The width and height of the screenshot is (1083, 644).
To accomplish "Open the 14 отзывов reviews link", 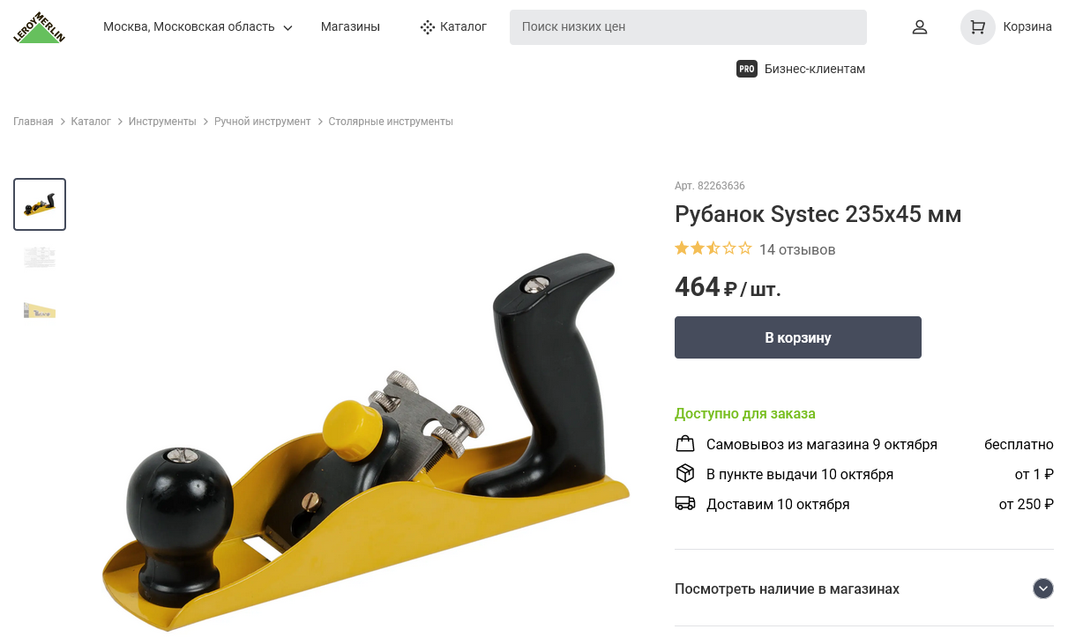I will (797, 249).
